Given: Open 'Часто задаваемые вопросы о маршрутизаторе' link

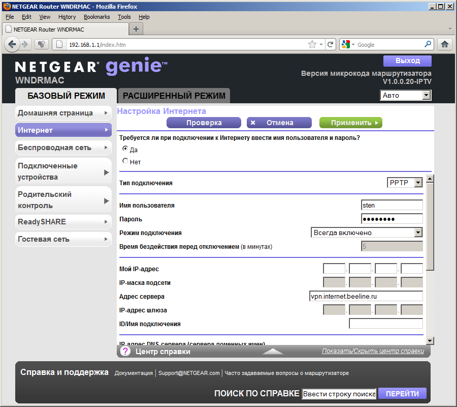Looking at the screenshot, I should (286, 373).
